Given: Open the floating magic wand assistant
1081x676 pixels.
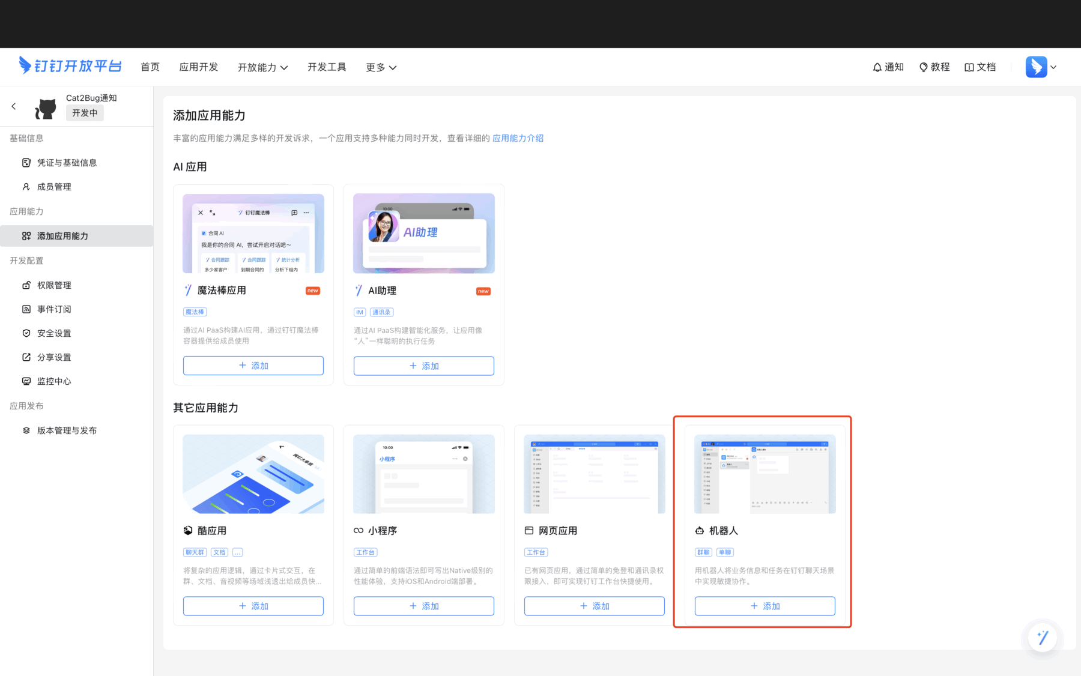Looking at the screenshot, I should point(1043,637).
